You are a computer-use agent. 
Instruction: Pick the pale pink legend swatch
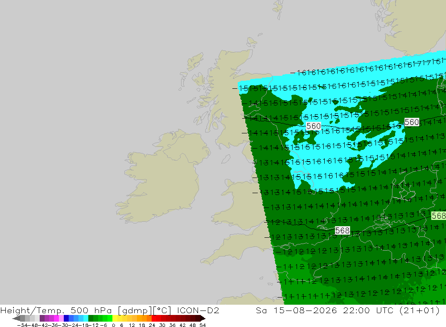(61, 319)
